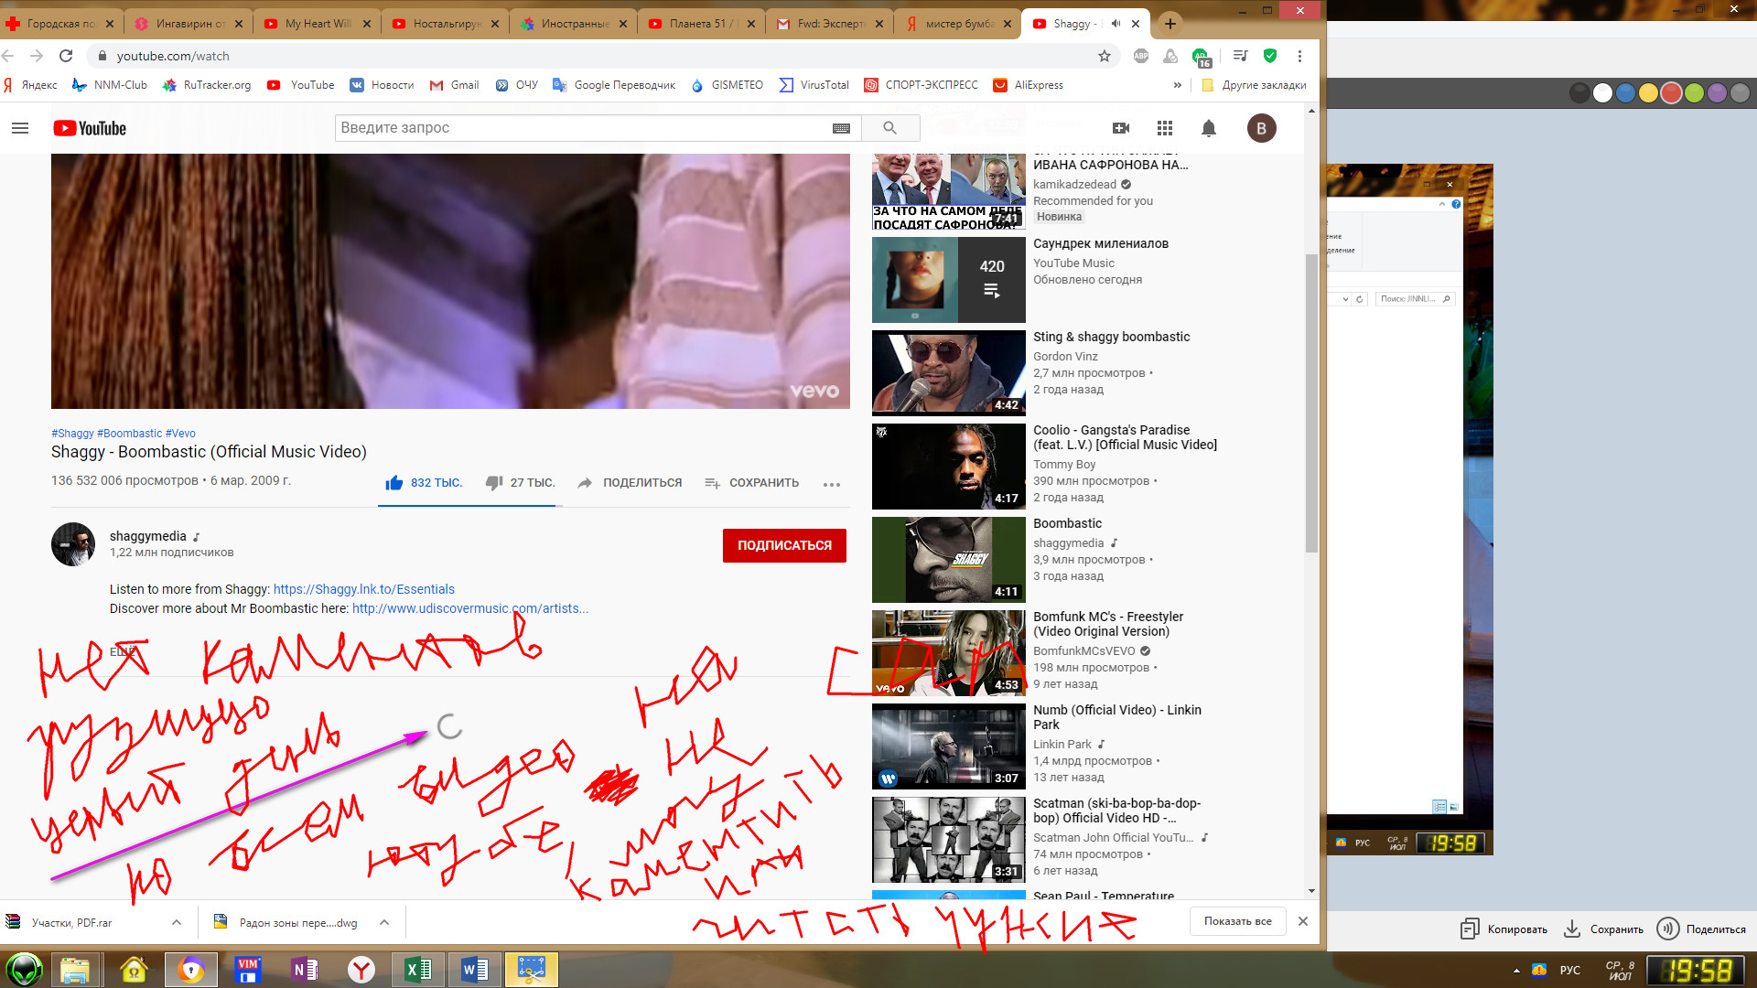Show hidden system tray icons
Screen dimensions: 1757x988
coord(1516,971)
